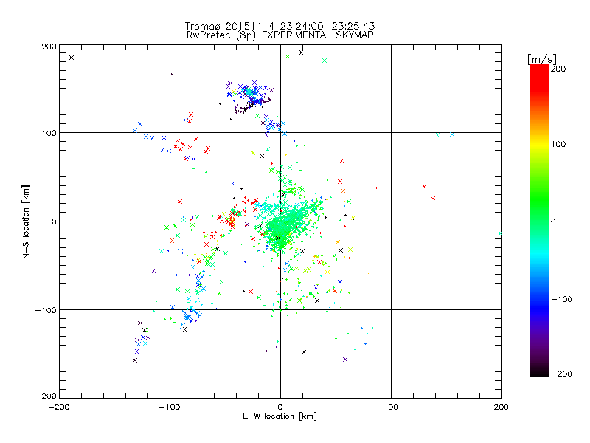The height and width of the screenshot is (443, 590).
Task: Click the 'N-S location [km]' axis label
Action: [x=26, y=222]
